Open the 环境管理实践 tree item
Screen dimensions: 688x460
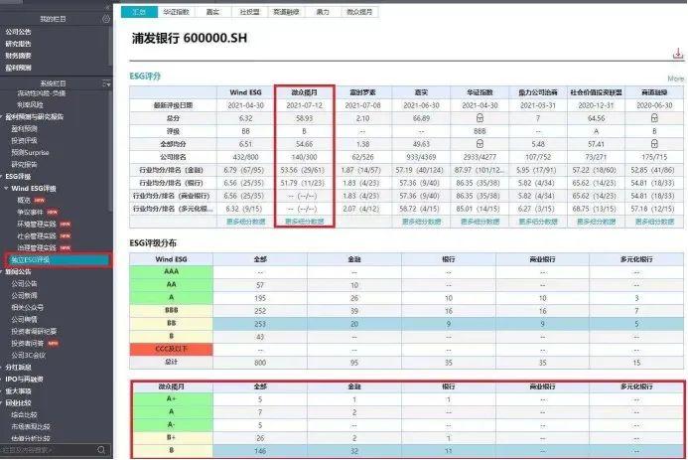click(x=37, y=225)
